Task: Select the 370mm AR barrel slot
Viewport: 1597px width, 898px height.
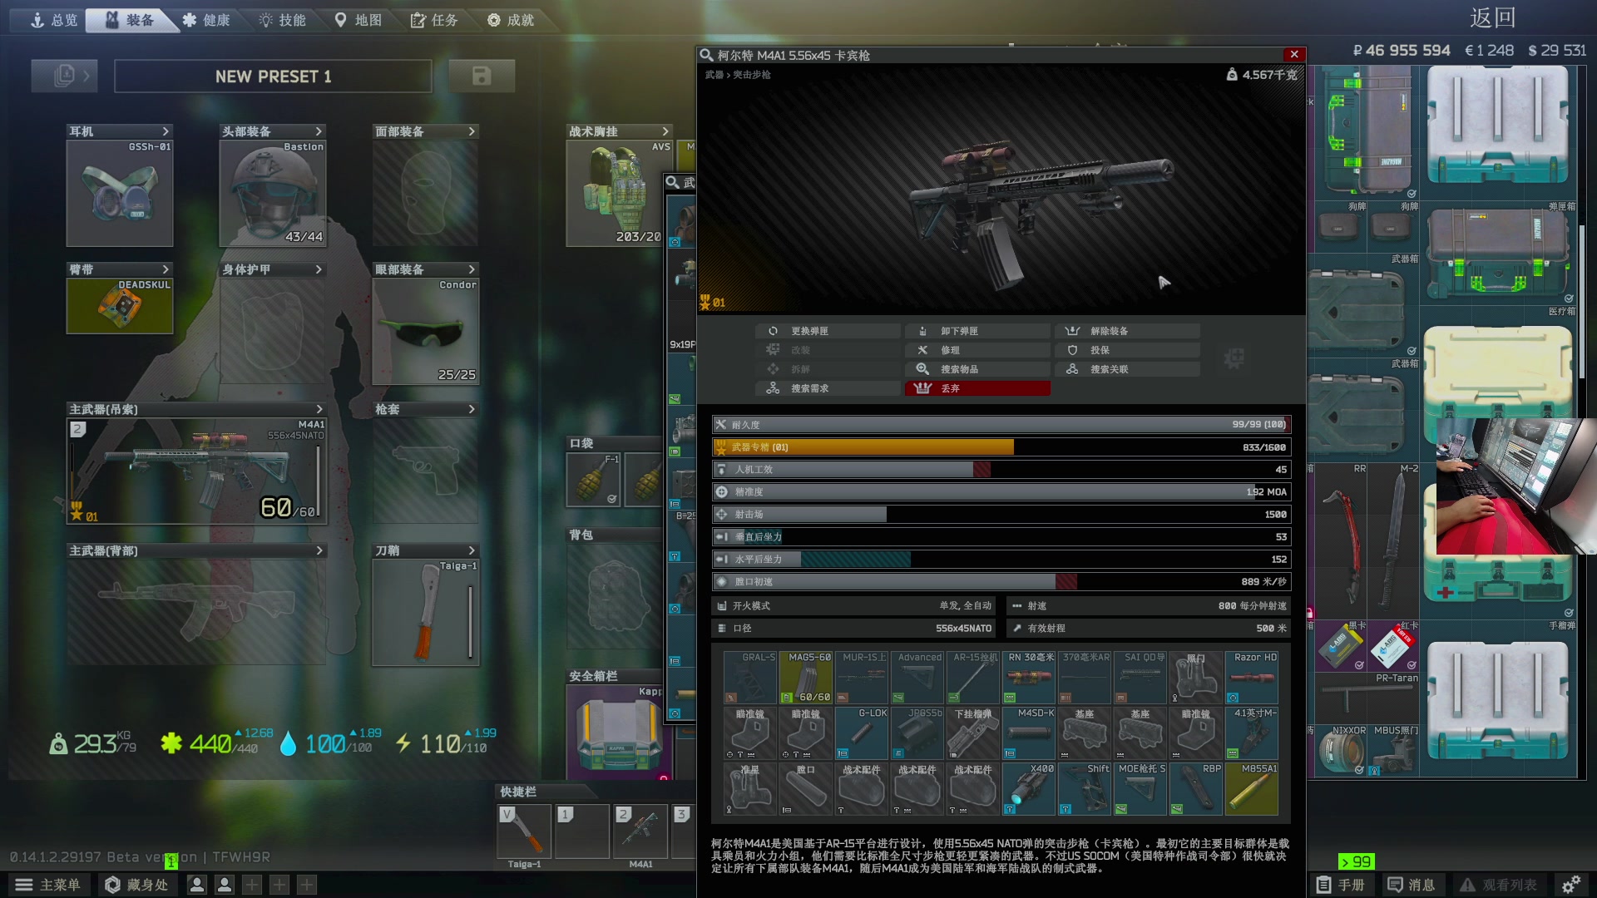Action: [x=1085, y=678]
